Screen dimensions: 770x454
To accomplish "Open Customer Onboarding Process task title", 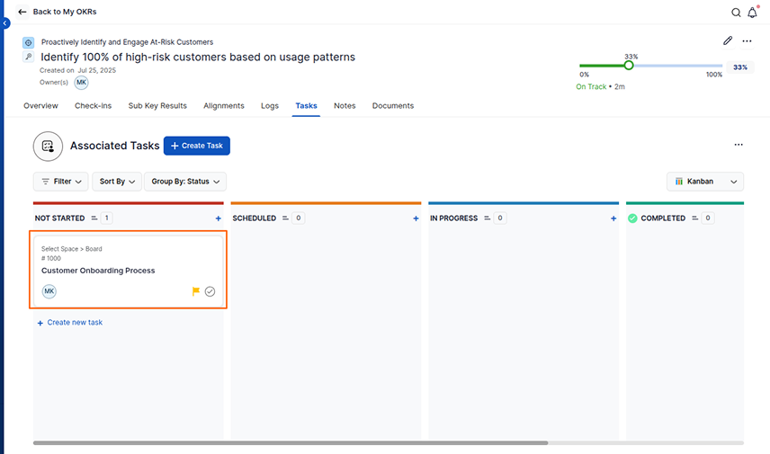I will click(98, 271).
